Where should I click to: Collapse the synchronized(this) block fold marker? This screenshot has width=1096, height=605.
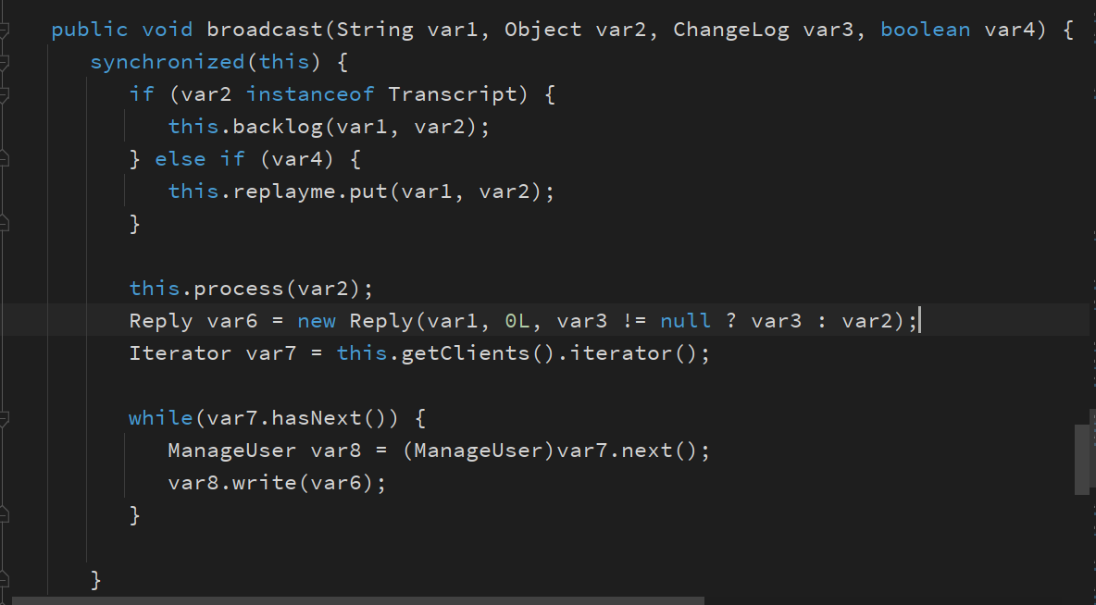click(4, 62)
